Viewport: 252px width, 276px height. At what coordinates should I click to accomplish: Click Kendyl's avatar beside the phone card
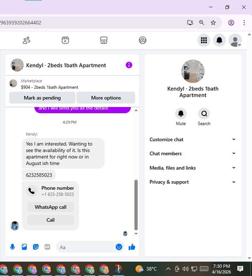[15, 226]
